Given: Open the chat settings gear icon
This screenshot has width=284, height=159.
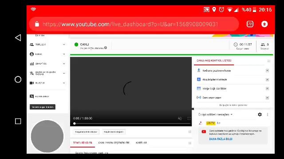Looking at the screenshot, I should tap(260, 114).
